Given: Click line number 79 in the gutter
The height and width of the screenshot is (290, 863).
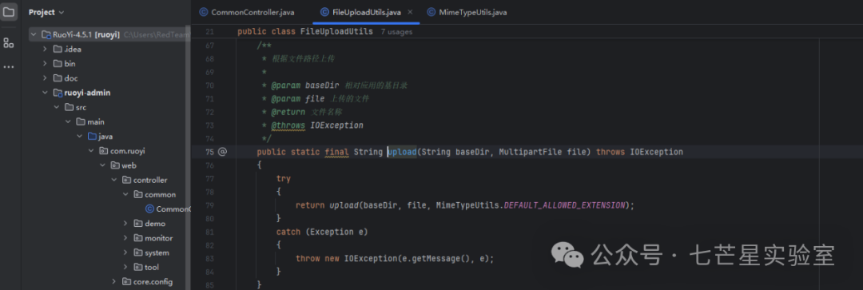Looking at the screenshot, I should click(x=209, y=205).
